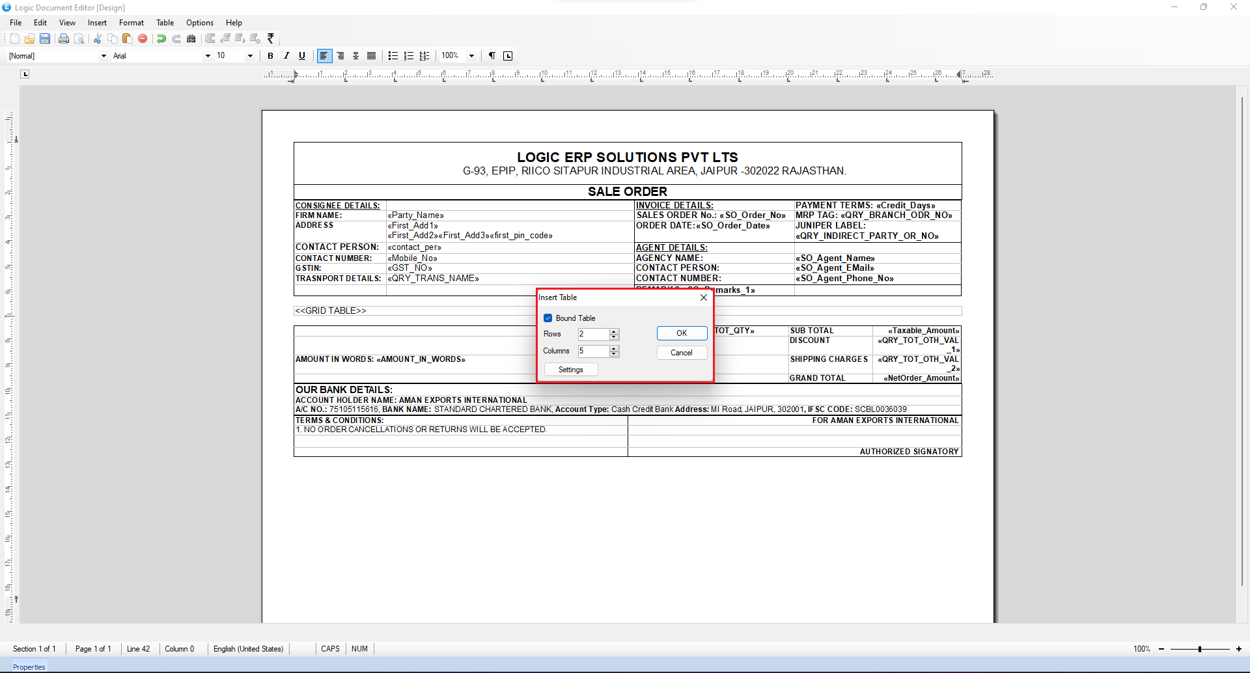The height and width of the screenshot is (673, 1250).
Task: Expand the [Normal] style dropdown
Action: (104, 56)
